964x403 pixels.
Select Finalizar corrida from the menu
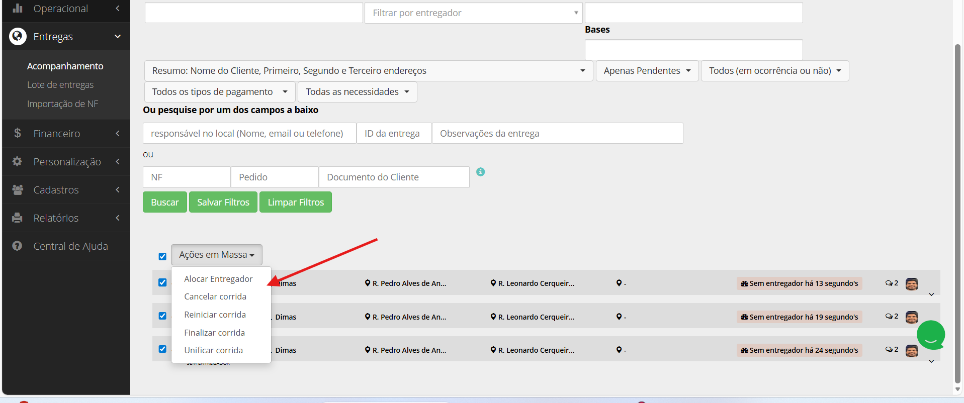point(214,333)
